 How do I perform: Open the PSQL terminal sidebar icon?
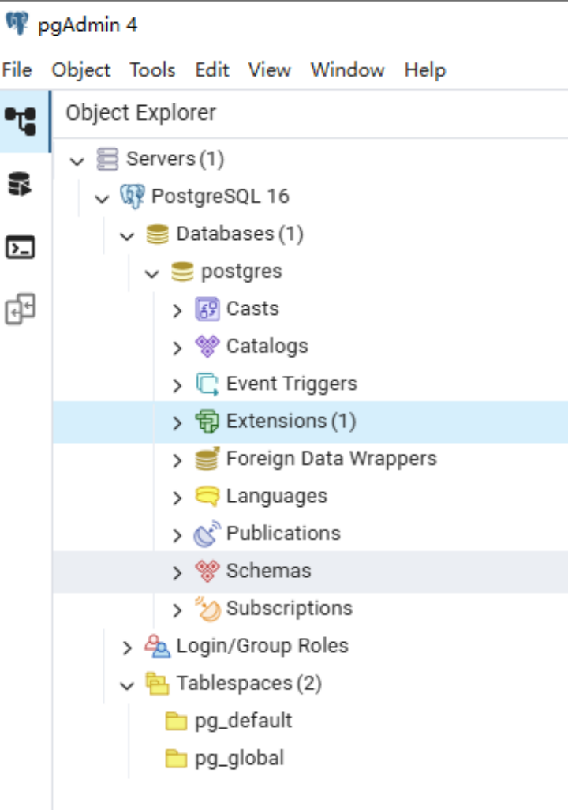click(x=21, y=247)
